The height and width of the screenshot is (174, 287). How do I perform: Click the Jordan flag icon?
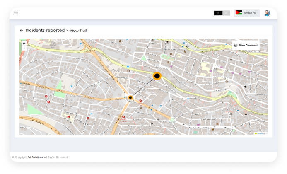239,13
